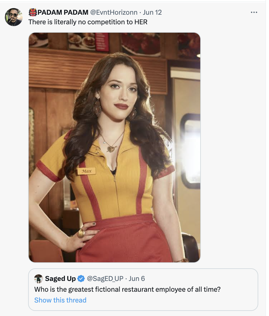Click the dark red lips in photo
The width and height of the screenshot is (269, 316).
(x=121, y=106)
